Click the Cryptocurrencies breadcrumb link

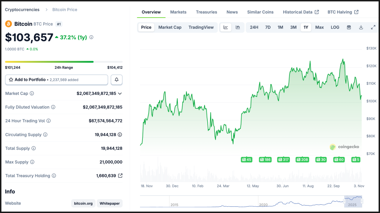tap(22, 9)
